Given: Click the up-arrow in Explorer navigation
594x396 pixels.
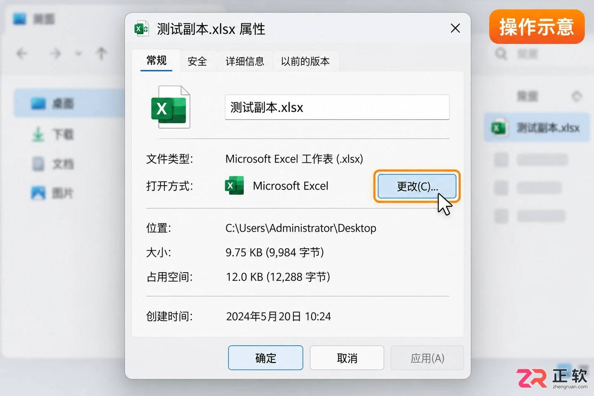Looking at the screenshot, I should click(101, 53).
